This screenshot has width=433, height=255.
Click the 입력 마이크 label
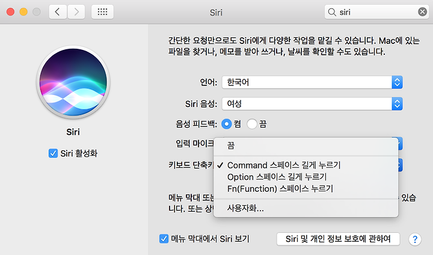(x=195, y=143)
